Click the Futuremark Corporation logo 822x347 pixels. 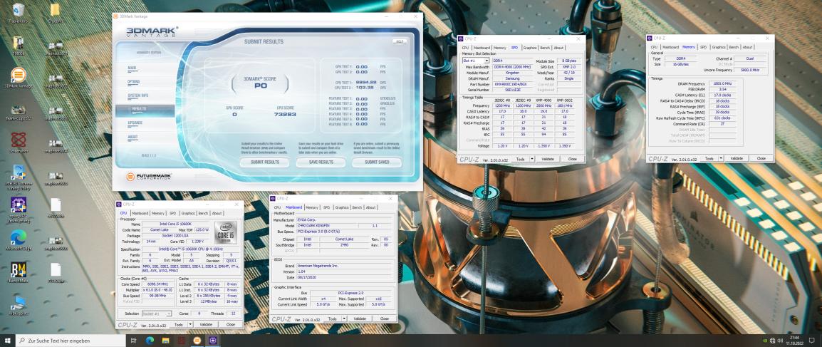coord(149,177)
